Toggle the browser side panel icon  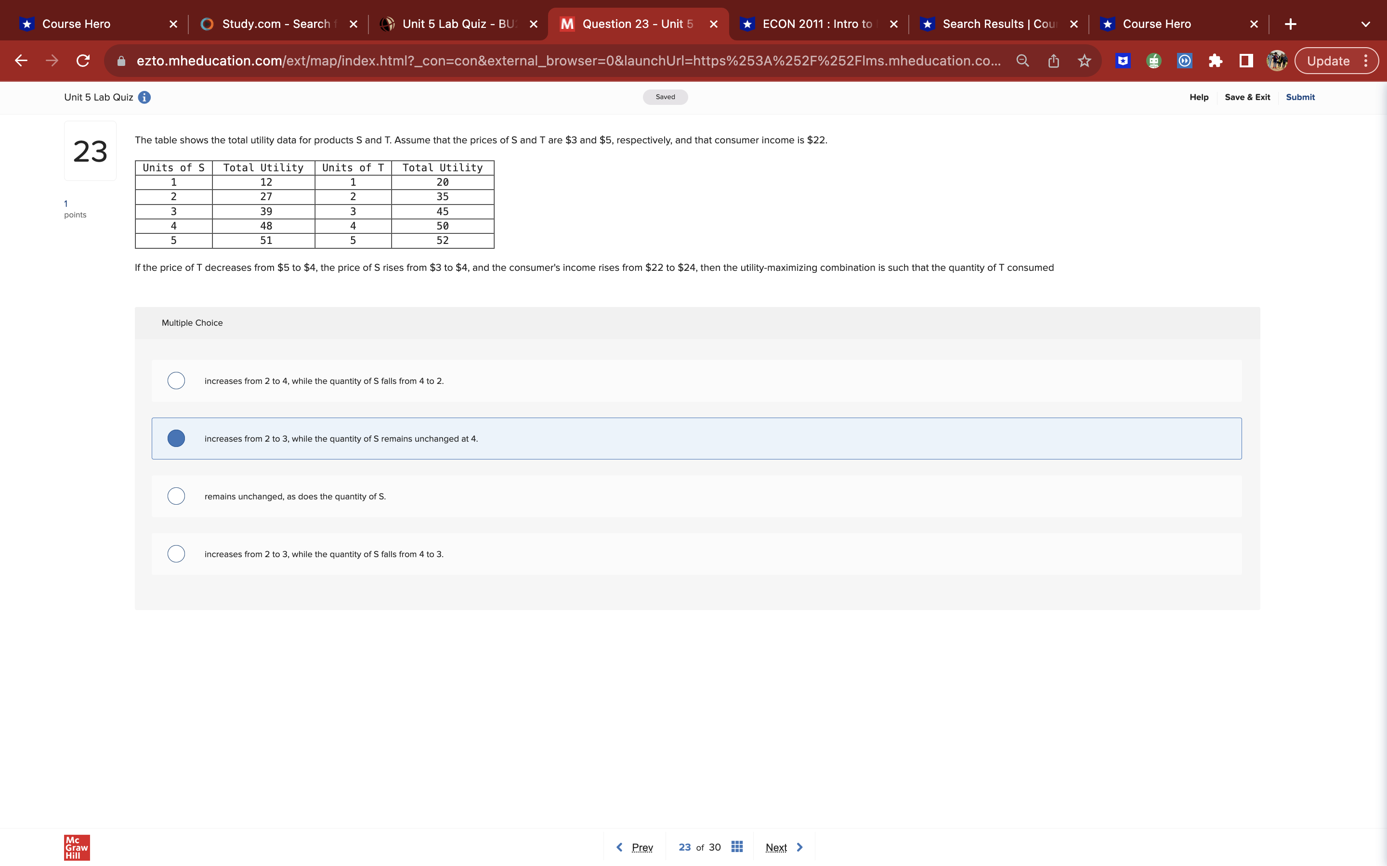click(x=1246, y=61)
